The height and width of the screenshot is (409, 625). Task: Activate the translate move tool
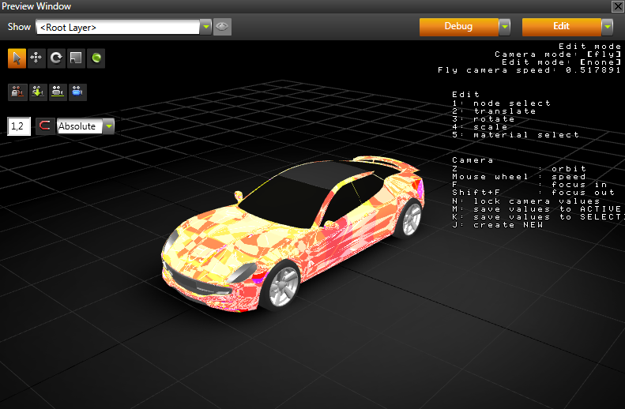[x=36, y=58]
